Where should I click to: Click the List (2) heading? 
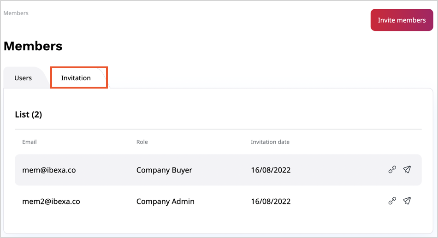pyautogui.click(x=29, y=115)
